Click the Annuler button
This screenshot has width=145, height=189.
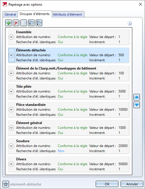click(x=132, y=184)
